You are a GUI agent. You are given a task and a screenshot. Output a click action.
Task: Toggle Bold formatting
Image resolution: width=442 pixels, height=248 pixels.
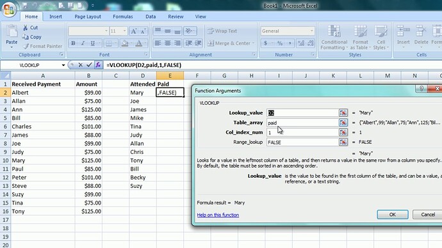click(73, 43)
